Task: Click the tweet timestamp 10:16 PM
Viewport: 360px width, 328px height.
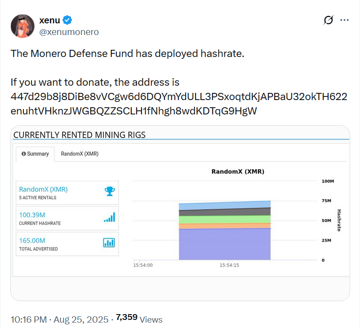Action: tap(28, 319)
